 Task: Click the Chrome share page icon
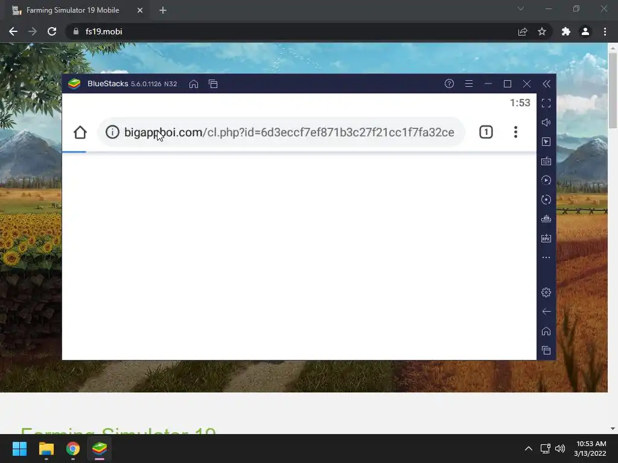click(523, 31)
